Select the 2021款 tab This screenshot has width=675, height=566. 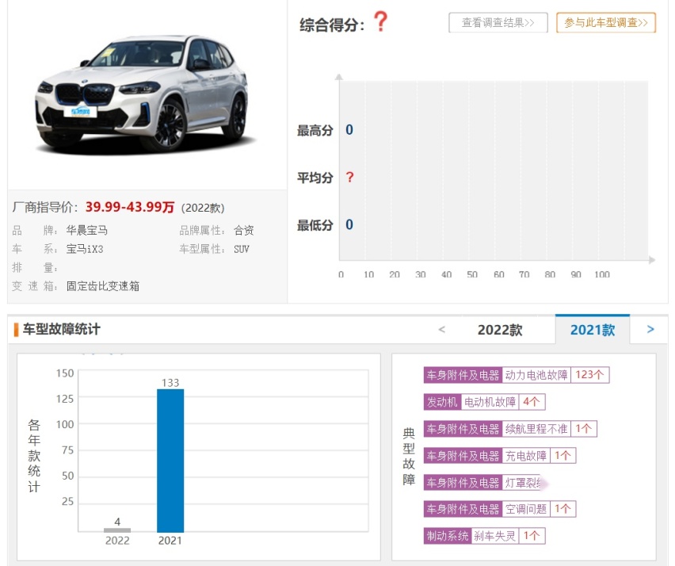pyautogui.click(x=593, y=330)
